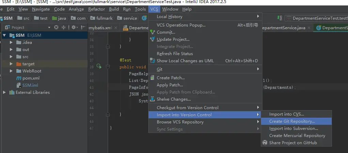Select Commit in VCS menu
The height and width of the screenshot is (153, 348).
205,32
